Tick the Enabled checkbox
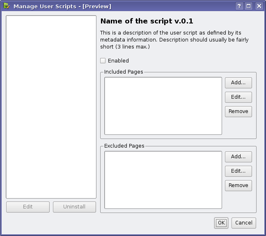Screen dimensions: 266x236 tap(103, 61)
